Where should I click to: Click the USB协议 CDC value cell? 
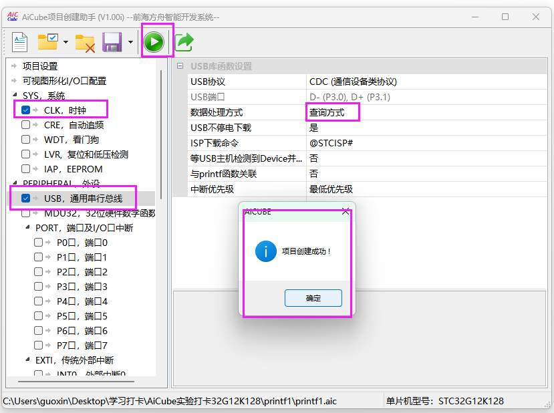pyautogui.click(x=426, y=82)
